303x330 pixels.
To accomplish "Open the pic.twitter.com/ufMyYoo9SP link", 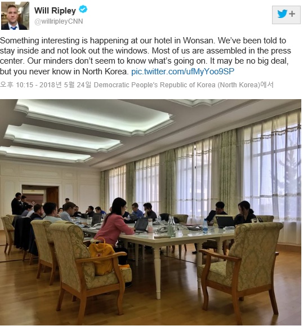I will pos(182,72).
